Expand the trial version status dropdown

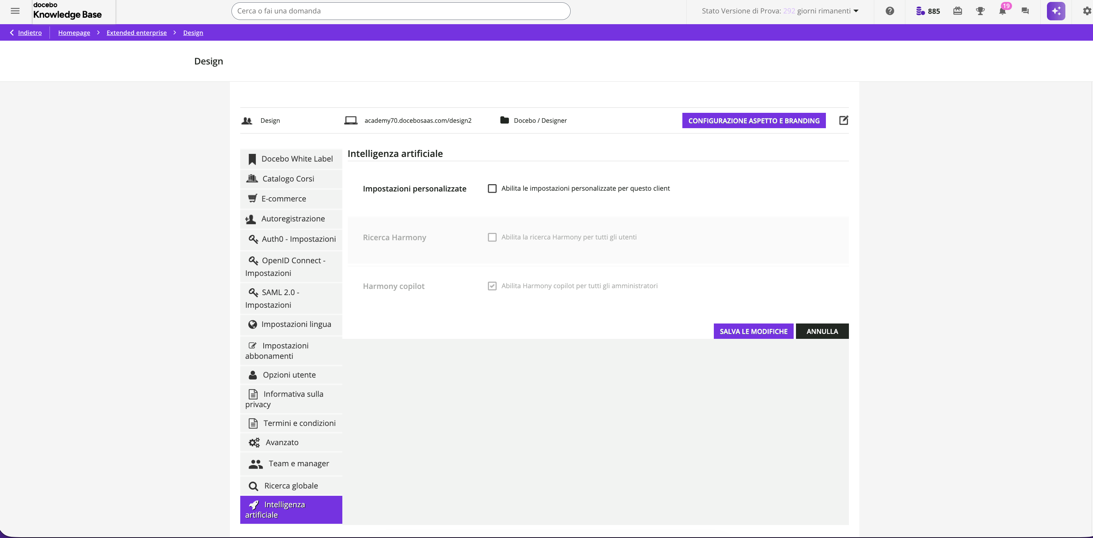[x=855, y=11]
